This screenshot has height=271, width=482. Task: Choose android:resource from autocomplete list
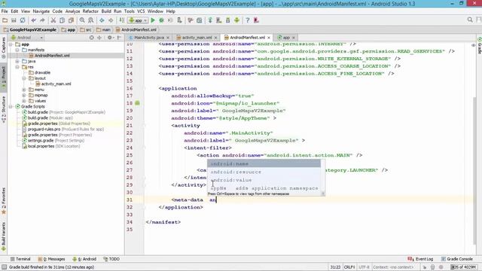tap(264, 172)
